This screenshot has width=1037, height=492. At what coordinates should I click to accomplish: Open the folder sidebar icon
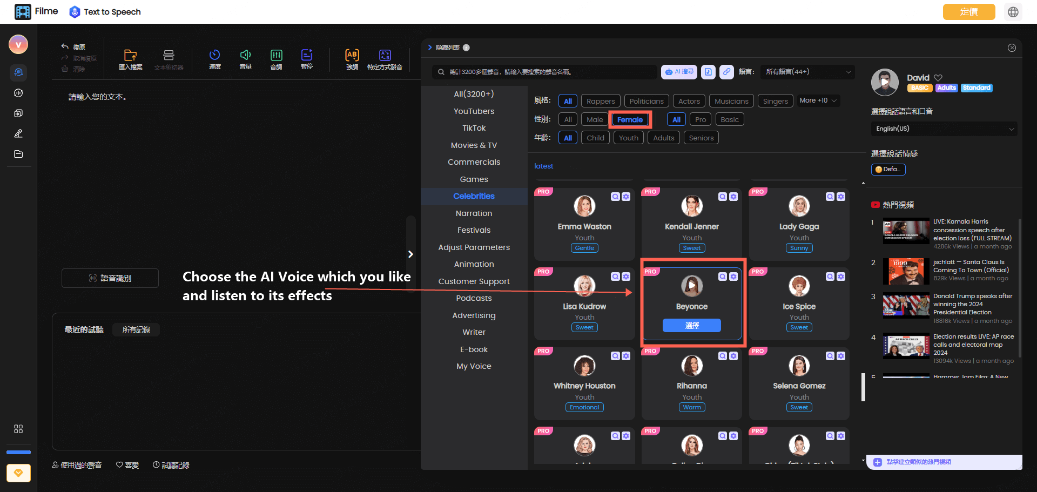[x=18, y=154]
